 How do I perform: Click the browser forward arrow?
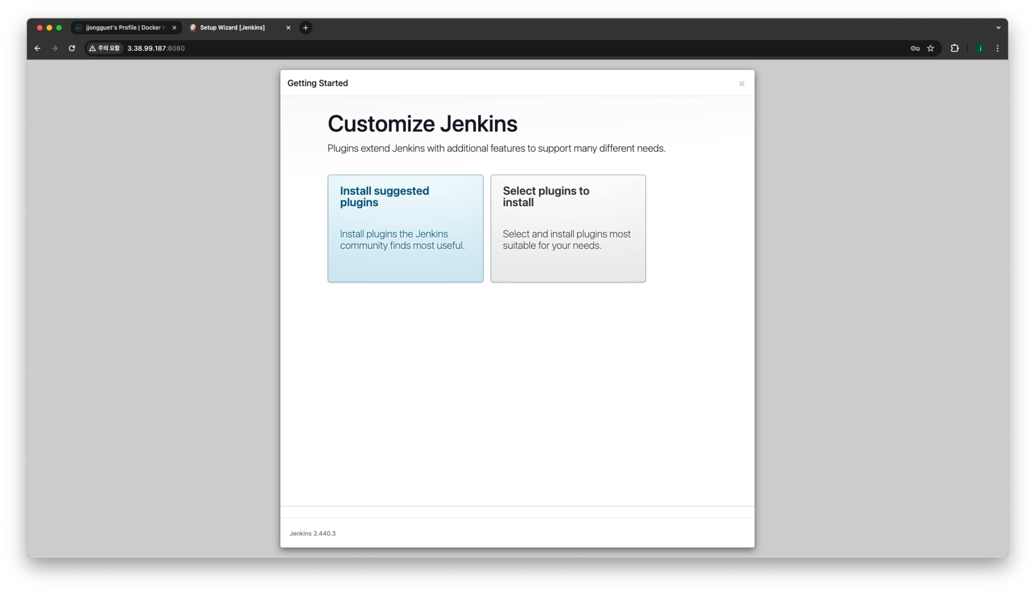point(54,48)
